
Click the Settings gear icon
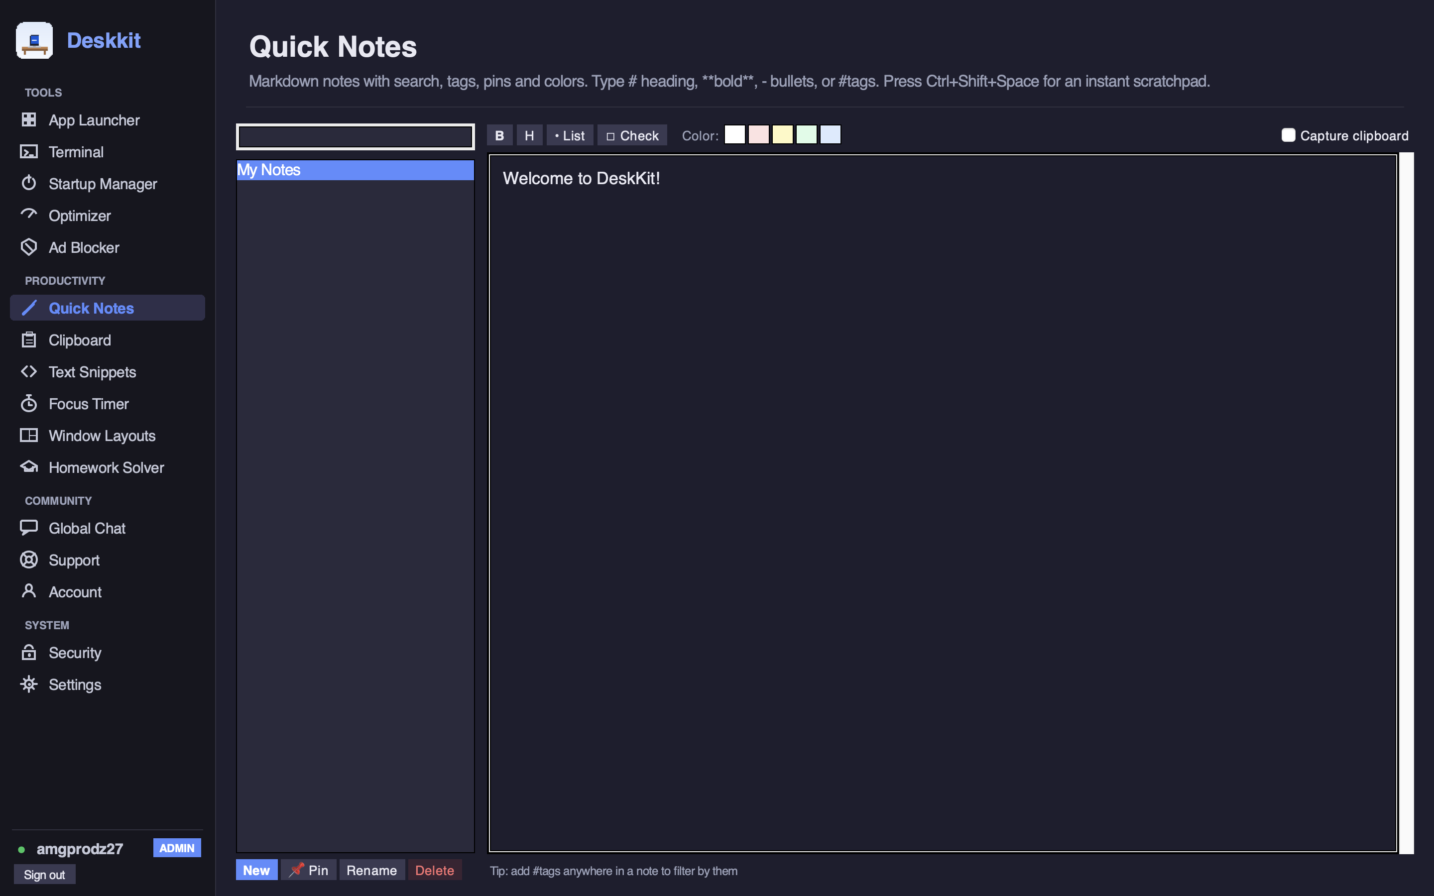coord(28,684)
